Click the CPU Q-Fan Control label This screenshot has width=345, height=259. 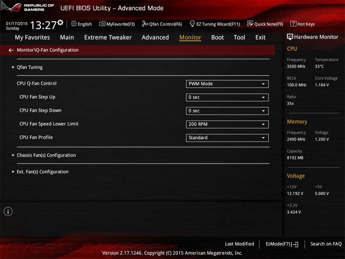click(x=36, y=83)
